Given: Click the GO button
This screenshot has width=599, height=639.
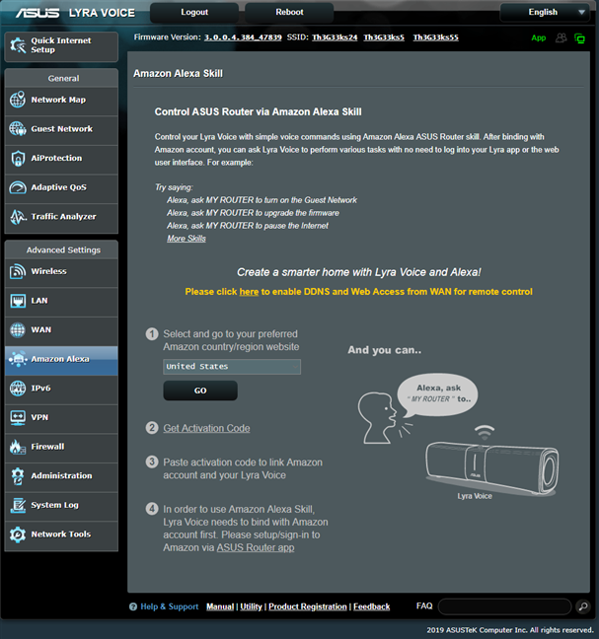Looking at the screenshot, I should pos(200,390).
